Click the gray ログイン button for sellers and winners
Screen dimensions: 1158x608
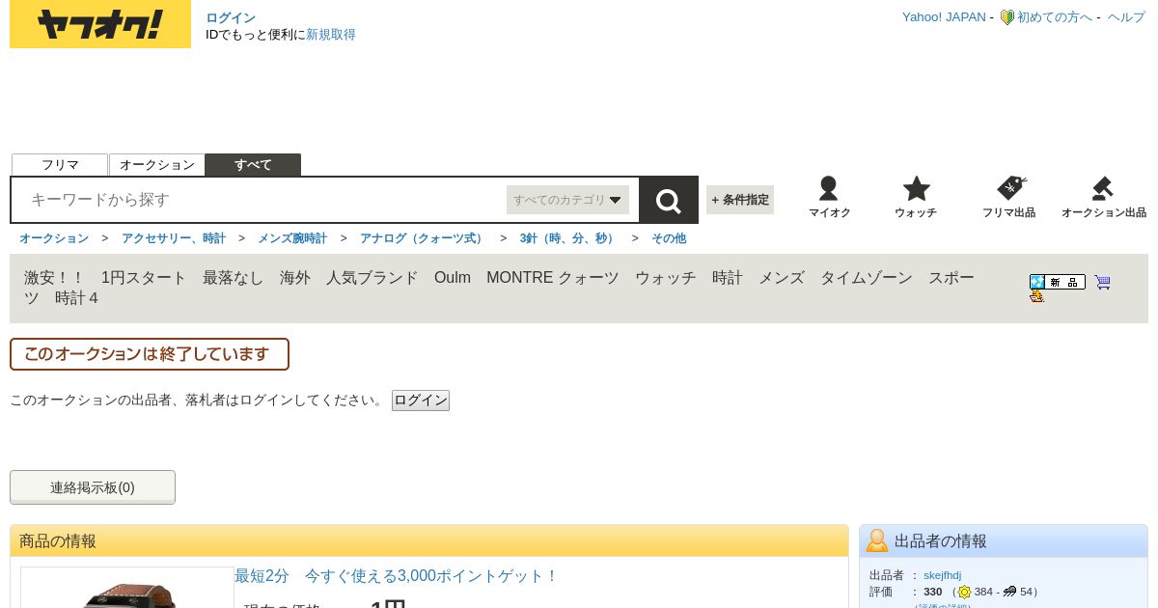(421, 401)
